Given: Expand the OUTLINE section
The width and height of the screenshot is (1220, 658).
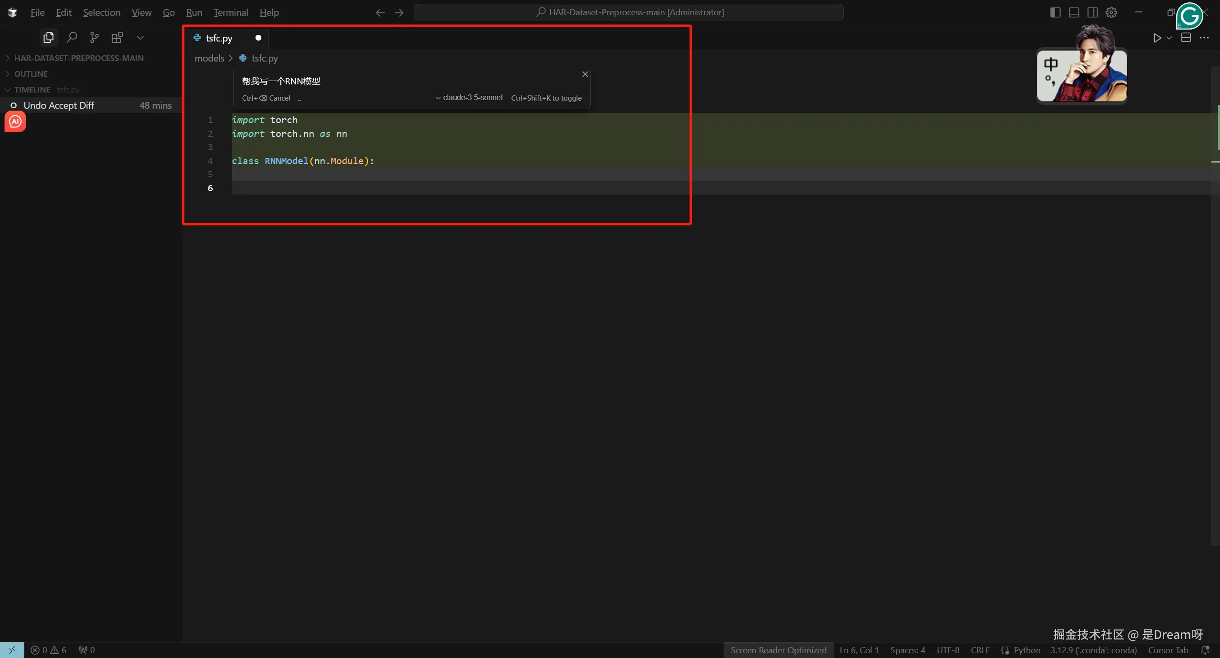Looking at the screenshot, I should pyautogui.click(x=31, y=74).
